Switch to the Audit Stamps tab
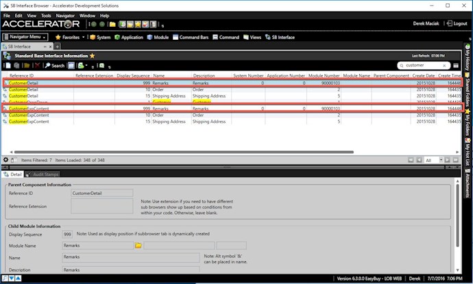The height and width of the screenshot is (284, 473). point(43,174)
